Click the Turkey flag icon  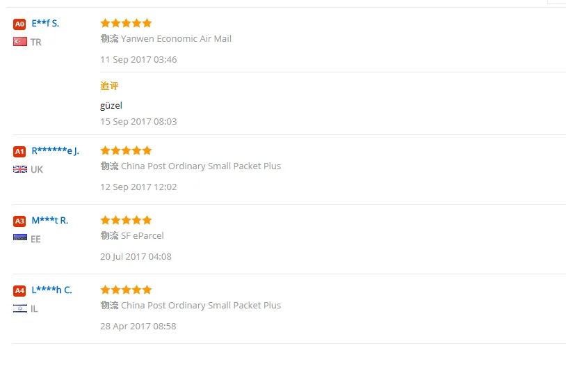pyautogui.click(x=20, y=42)
